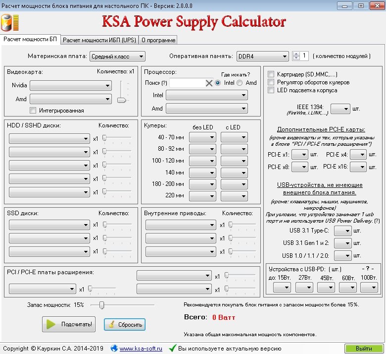Image resolution: width=386 pixels, height=354 pixels.
Task: Click the globe icon beside website link
Action: tap(114, 348)
